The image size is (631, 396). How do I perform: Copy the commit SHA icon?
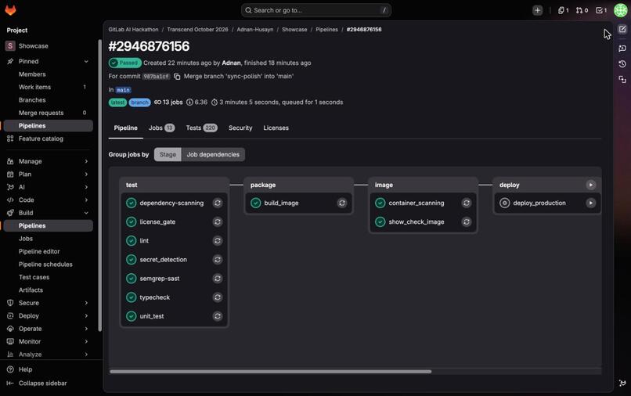tap(177, 77)
